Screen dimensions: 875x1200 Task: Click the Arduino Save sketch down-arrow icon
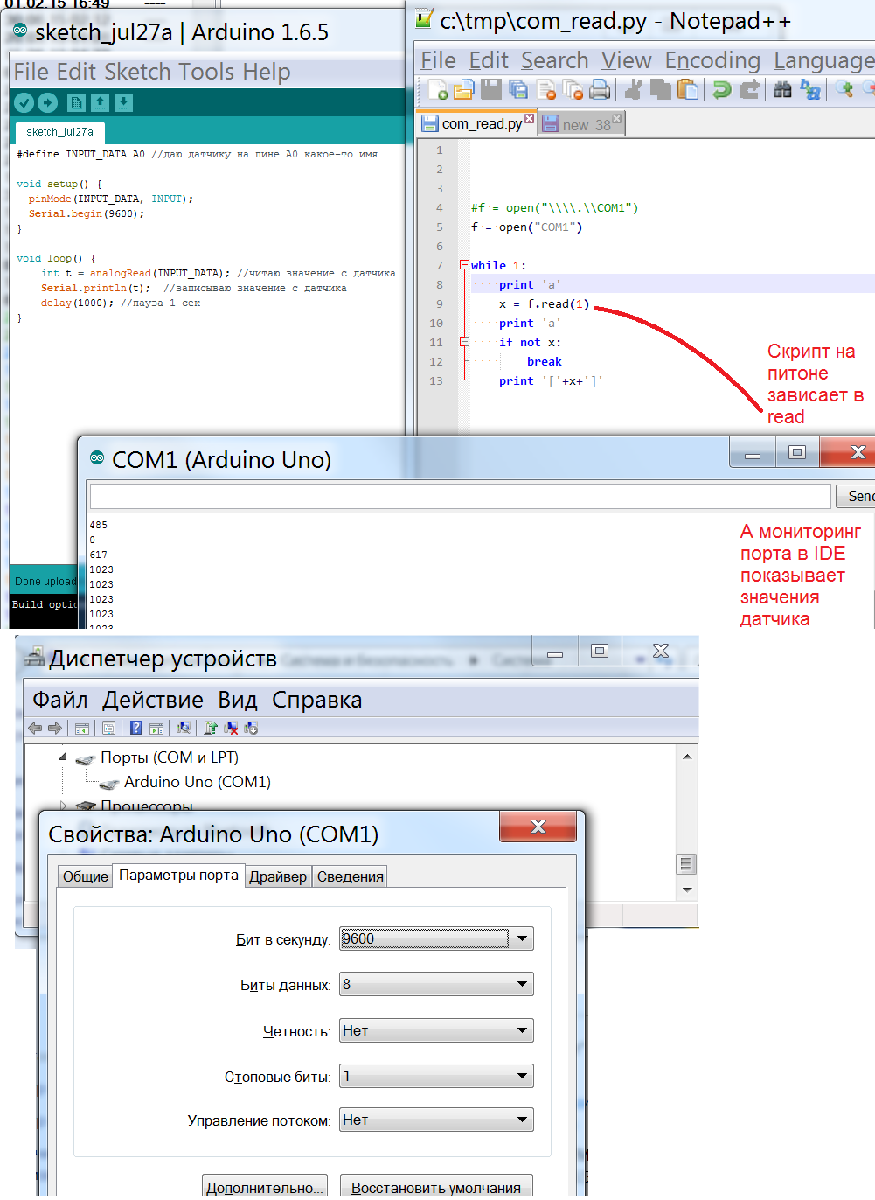(x=124, y=103)
